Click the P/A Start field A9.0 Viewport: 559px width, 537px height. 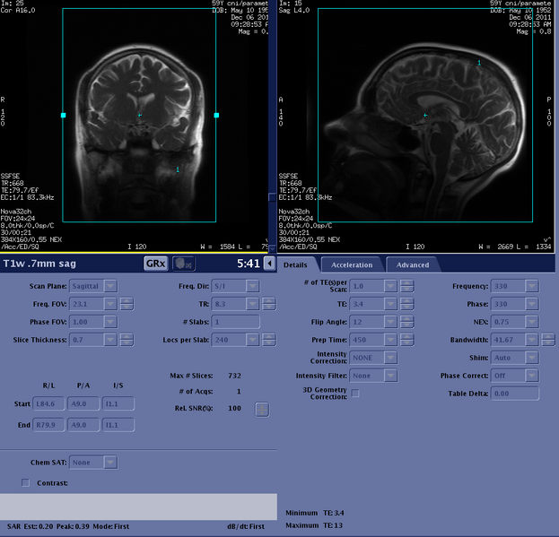[83, 403]
